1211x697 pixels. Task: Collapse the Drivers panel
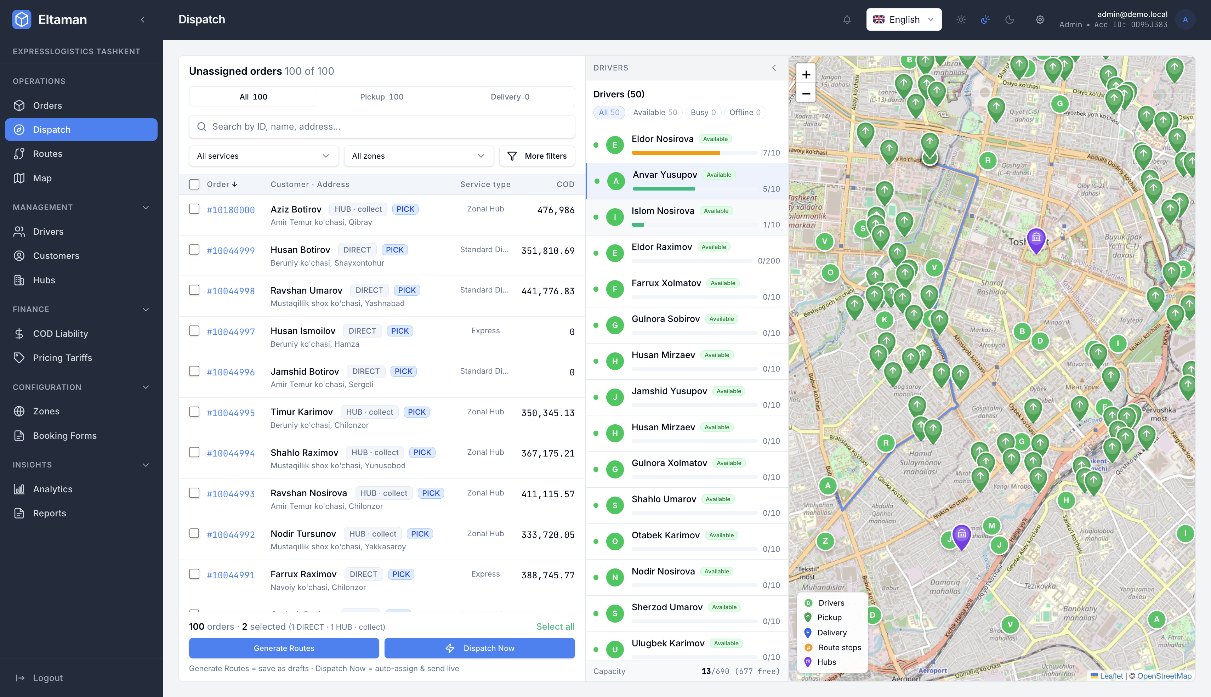tap(774, 68)
